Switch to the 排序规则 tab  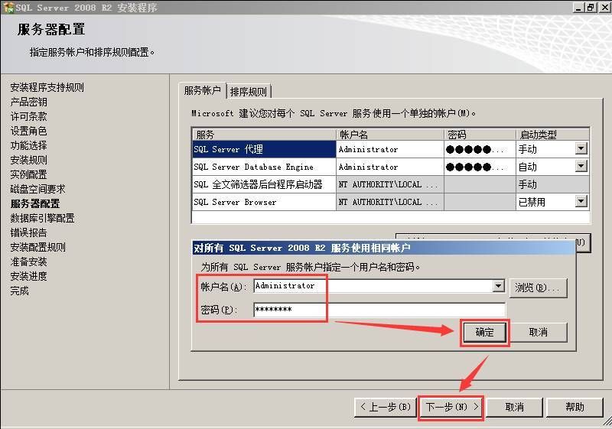[249, 92]
